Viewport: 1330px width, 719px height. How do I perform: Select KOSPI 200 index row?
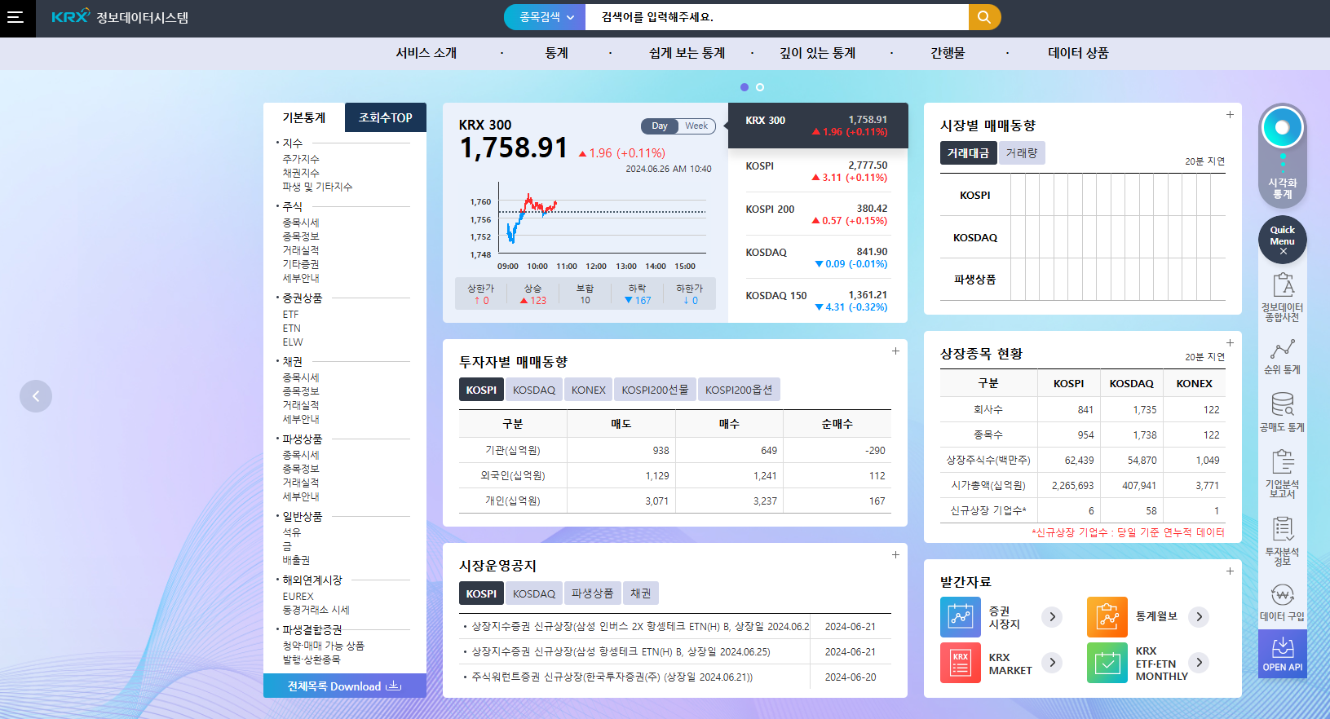coord(817,214)
